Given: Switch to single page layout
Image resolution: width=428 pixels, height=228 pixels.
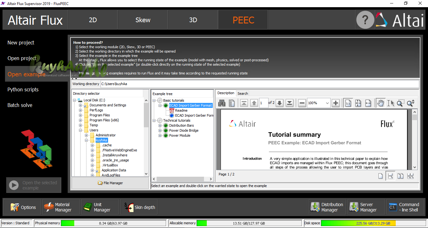Looking at the screenshot, I should [380, 176].
